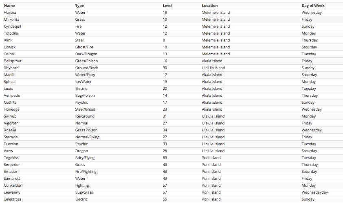Click the Honedge name cell
The image size is (343, 205).
11,109
